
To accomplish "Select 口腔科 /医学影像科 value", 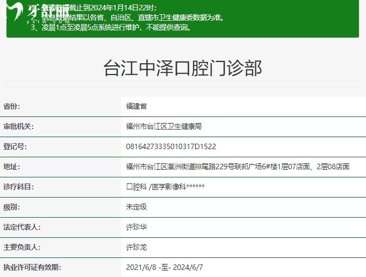I will click(165, 187).
